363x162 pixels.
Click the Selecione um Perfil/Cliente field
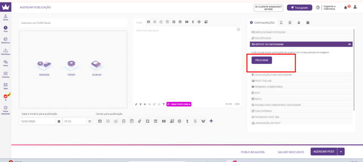tap(74, 23)
